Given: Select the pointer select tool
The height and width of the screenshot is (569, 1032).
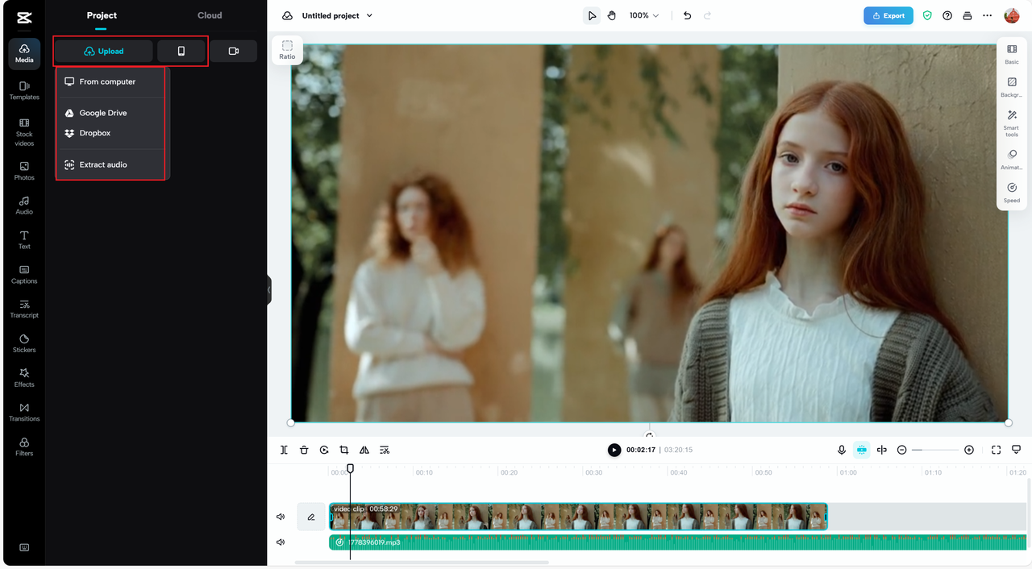Looking at the screenshot, I should pos(592,15).
